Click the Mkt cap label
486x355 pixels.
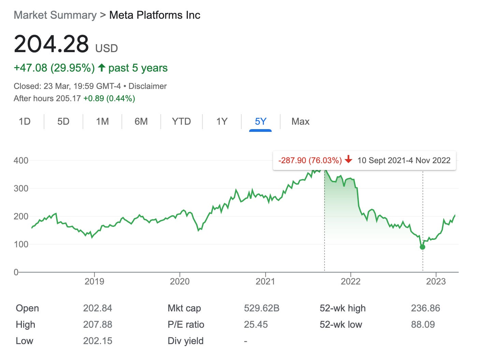(x=184, y=308)
